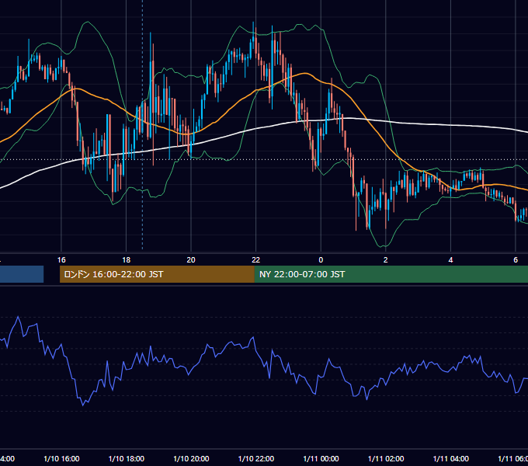This screenshot has height=466, width=528.
Task: Click hour label 22 under the price chart
Action: (x=256, y=259)
